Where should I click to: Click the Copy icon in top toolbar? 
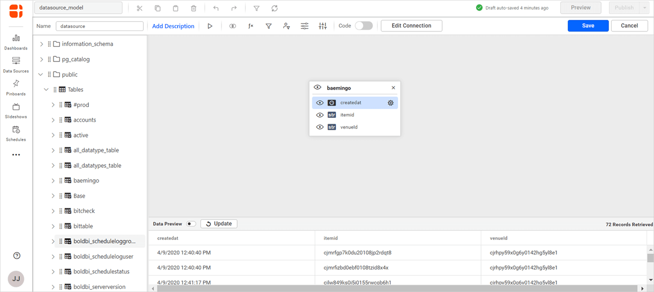158,8
